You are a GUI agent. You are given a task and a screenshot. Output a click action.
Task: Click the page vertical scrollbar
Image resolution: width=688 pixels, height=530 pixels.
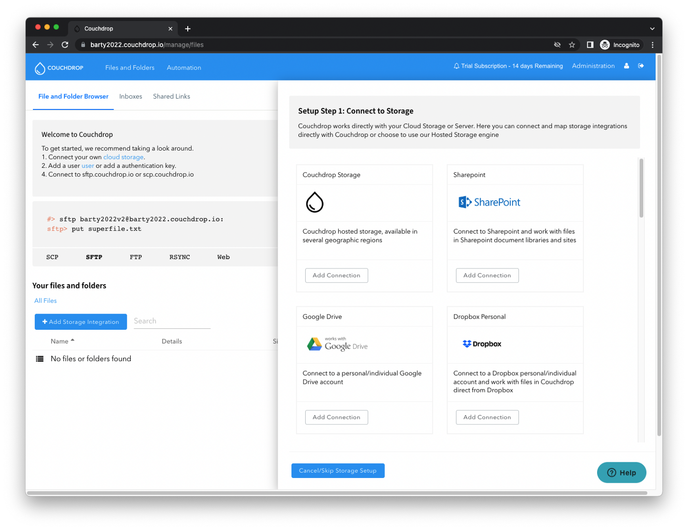point(659,245)
